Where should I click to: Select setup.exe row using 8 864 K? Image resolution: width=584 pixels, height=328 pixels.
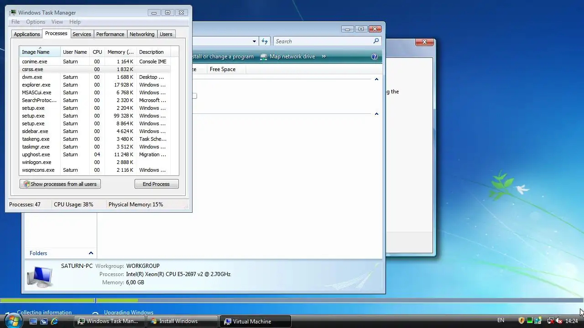tap(95, 123)
